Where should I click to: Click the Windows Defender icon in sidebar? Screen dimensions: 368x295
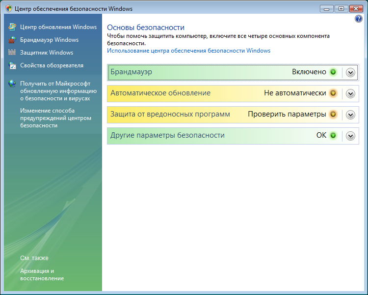(12, 53)
